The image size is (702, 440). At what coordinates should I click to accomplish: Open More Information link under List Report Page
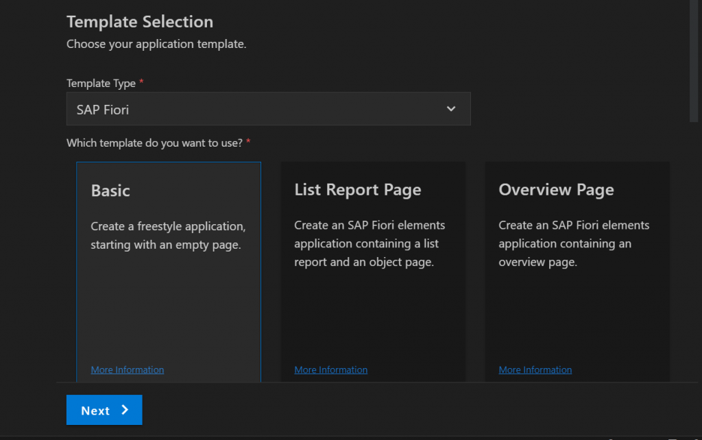[331, 369]
